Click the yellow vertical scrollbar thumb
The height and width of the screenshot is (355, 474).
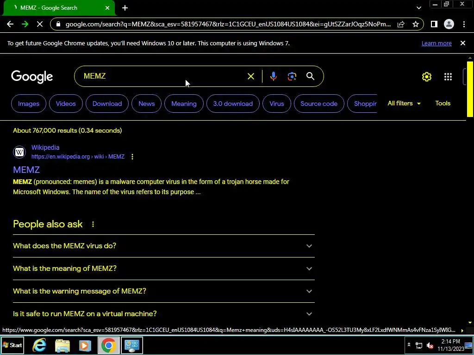470,88
